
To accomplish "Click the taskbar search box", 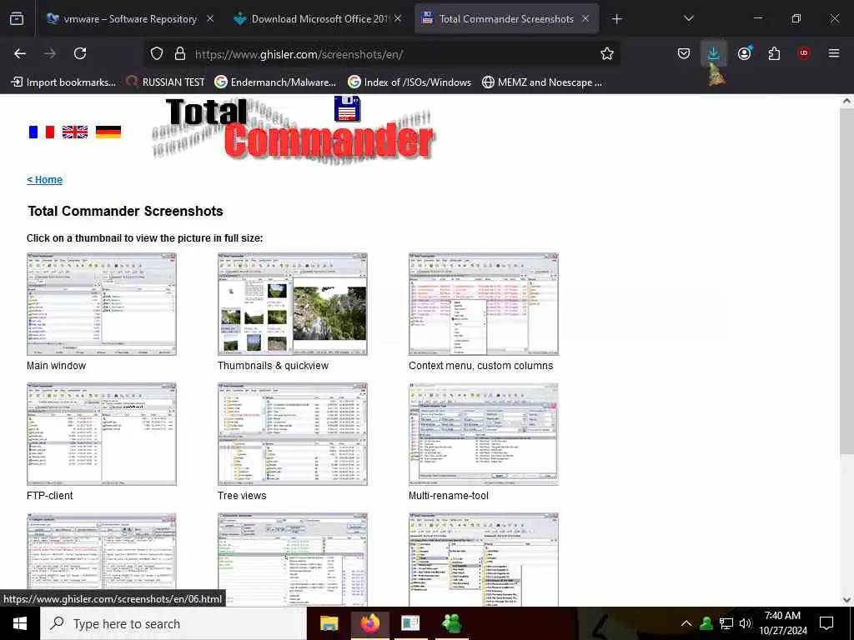I will coord(173,623).
